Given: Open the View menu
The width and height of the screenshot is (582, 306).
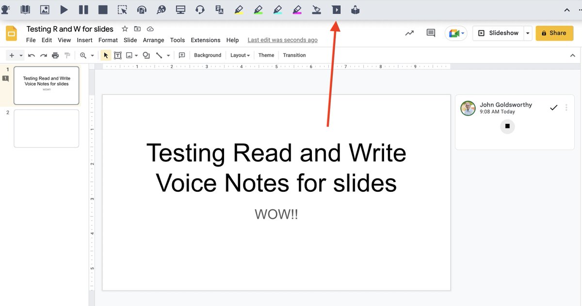Looking at the screenshot, I should [x=65, y=40].
